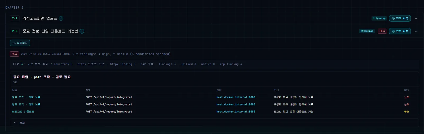Click second 요청한 파일 내용이 응답에 노출 cell
The width and height of the screenshot is (424, 134).
point(293,104)
